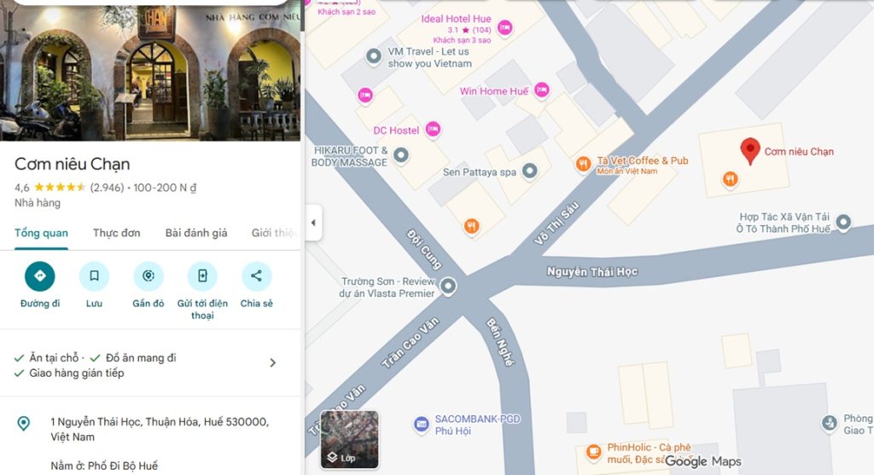This screenshot has width=874, height=475.
Task: Click the restaurant pin below the red marker
Action: [x=731, y=179]
